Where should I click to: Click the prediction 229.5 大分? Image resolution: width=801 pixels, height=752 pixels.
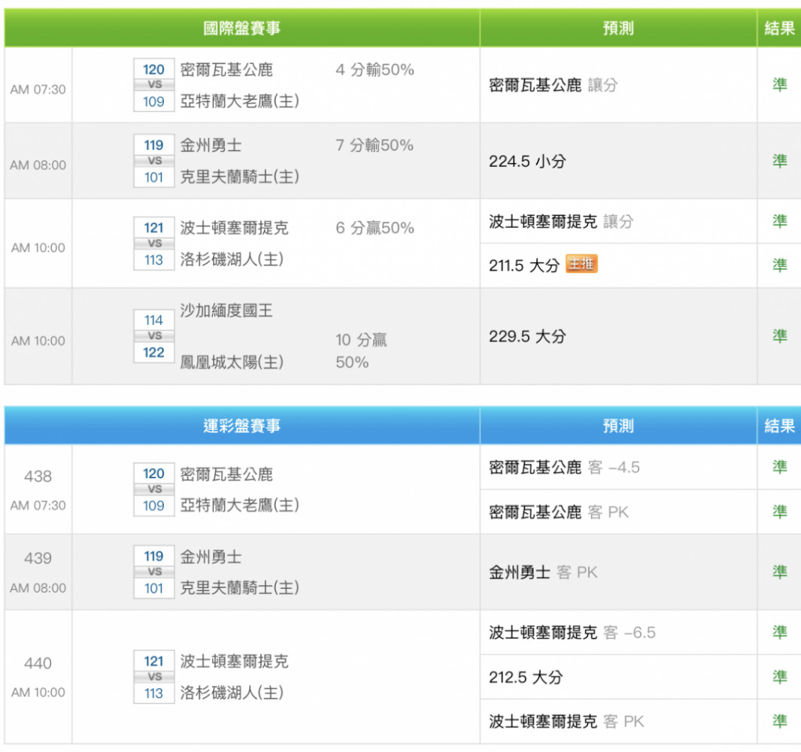tap(528, 336)
